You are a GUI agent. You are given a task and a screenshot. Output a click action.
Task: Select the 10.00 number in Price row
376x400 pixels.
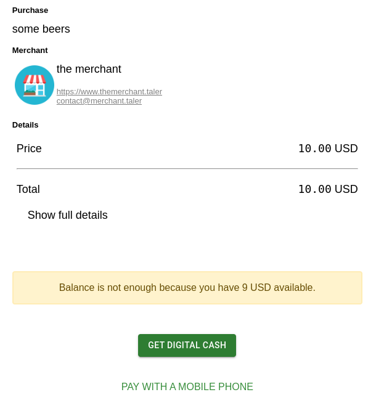point(314,149)
